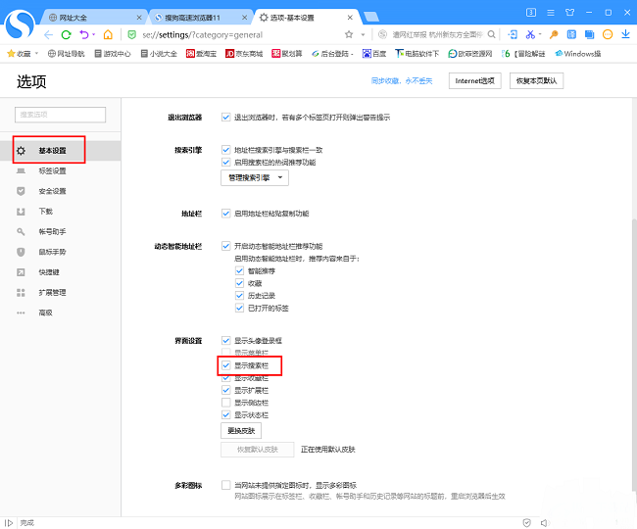Open 高级 settings in sidebar
Viewport: 637px width, 529px height.
pyautogui.click(x=45, y=313)
